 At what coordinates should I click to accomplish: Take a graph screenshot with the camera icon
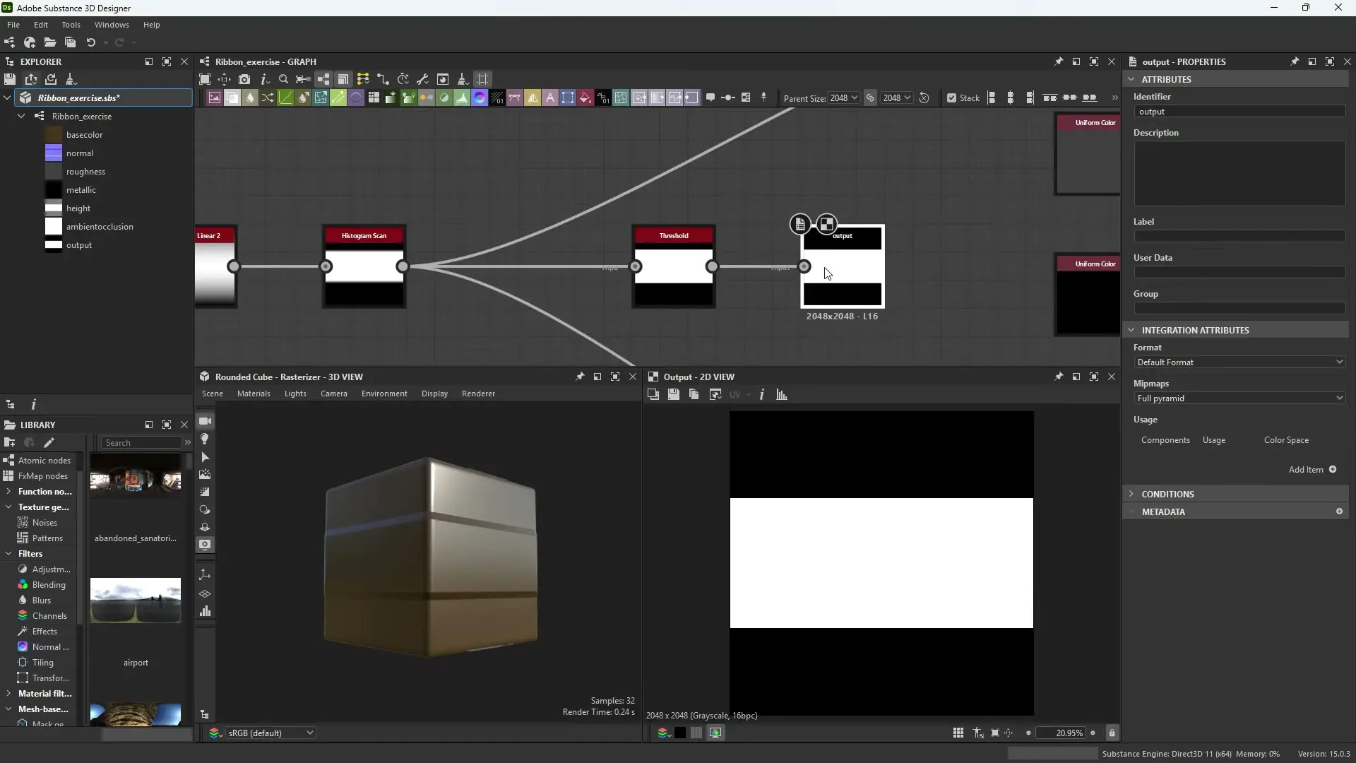click(244, 79)
